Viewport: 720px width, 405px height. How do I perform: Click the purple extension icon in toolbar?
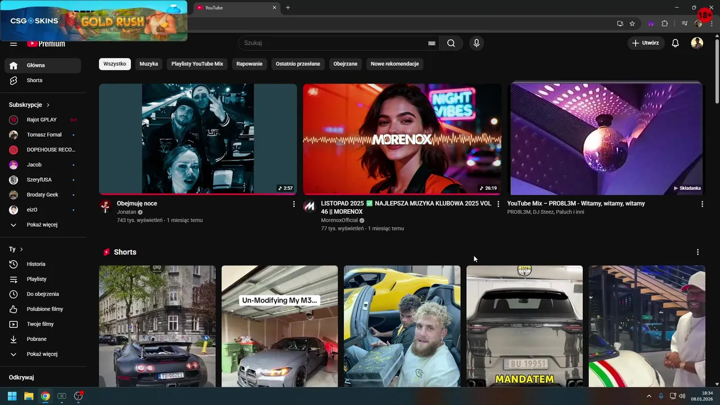point(651,24)
